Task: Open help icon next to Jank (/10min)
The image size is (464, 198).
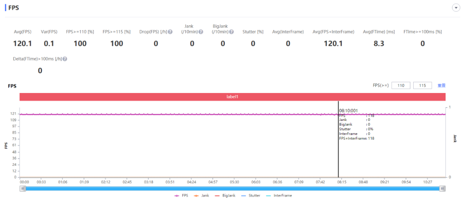Action: (201, 32)
